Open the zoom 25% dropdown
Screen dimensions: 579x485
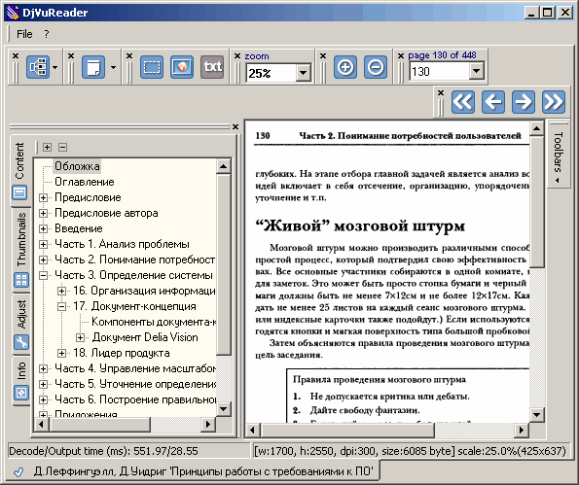[304, 73]
